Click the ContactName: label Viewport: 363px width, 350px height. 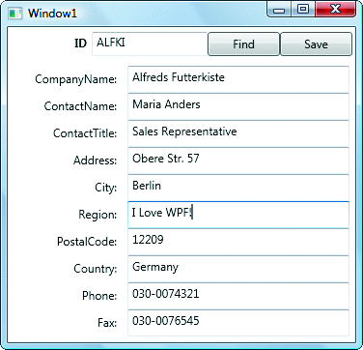click(80, 106)
